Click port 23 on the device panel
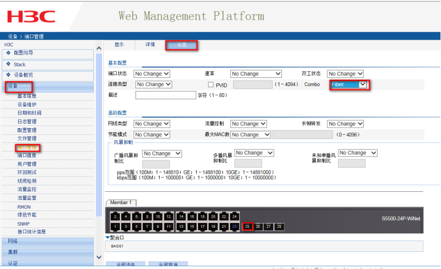441x269 pixels. (x=235, y=226)
